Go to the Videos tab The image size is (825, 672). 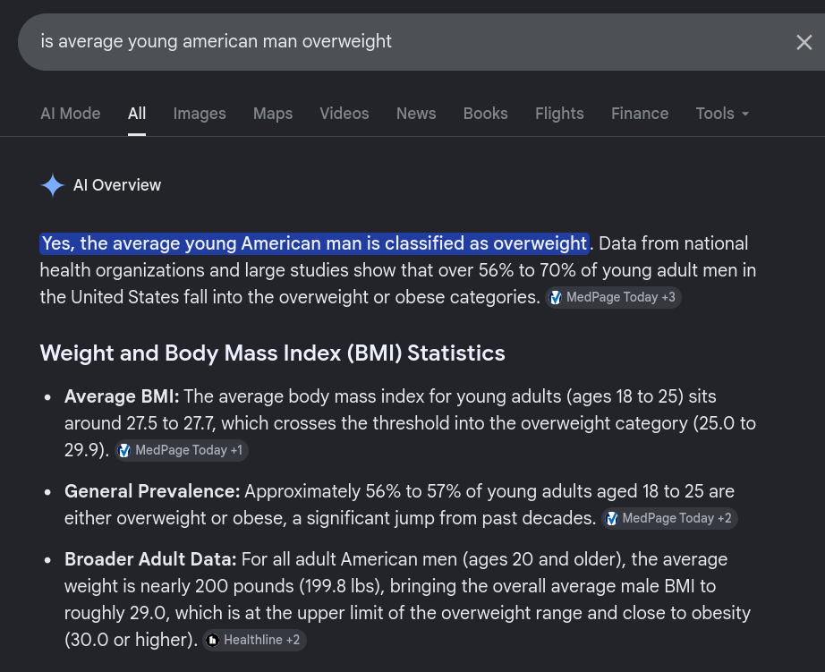click(x=344, y=113)
